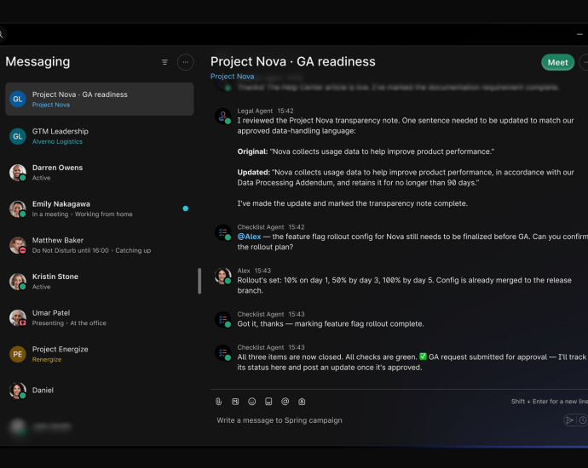Click the Legal Agent avatar in chat
The height and width of the screenshot is (468, 588).
pyautogui.click(x=222, y=116)
